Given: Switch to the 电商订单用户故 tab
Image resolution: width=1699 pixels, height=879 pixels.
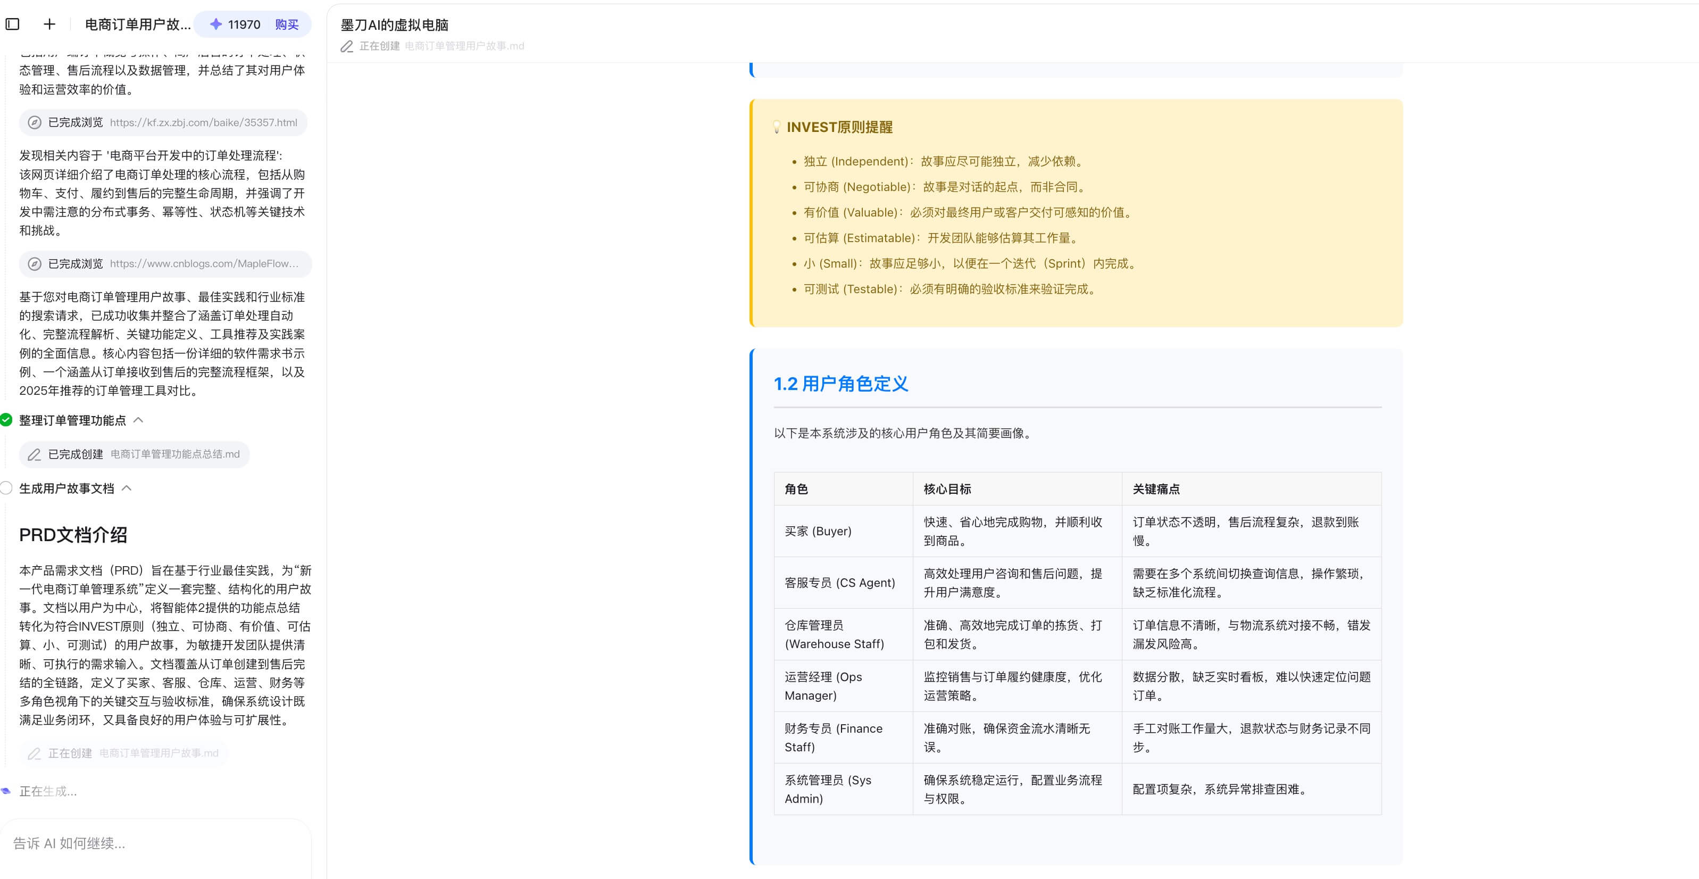Looking at the screenshot, I should [x=137, y=24].
